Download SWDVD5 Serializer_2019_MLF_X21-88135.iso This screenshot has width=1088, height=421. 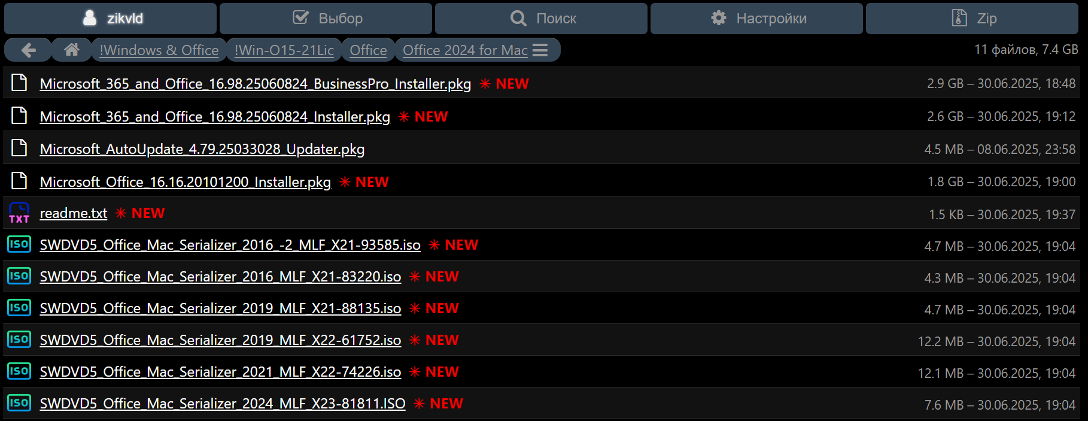220,308
